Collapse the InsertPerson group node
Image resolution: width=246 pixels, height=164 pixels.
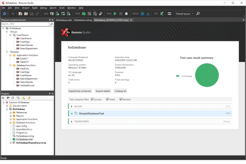click(10, 35)
